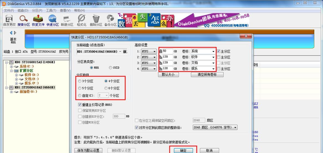Viewport: 323px width, 153px height.
Task: Toggle the lock icon for partition 2 size
Action: [x=161, y=57]
